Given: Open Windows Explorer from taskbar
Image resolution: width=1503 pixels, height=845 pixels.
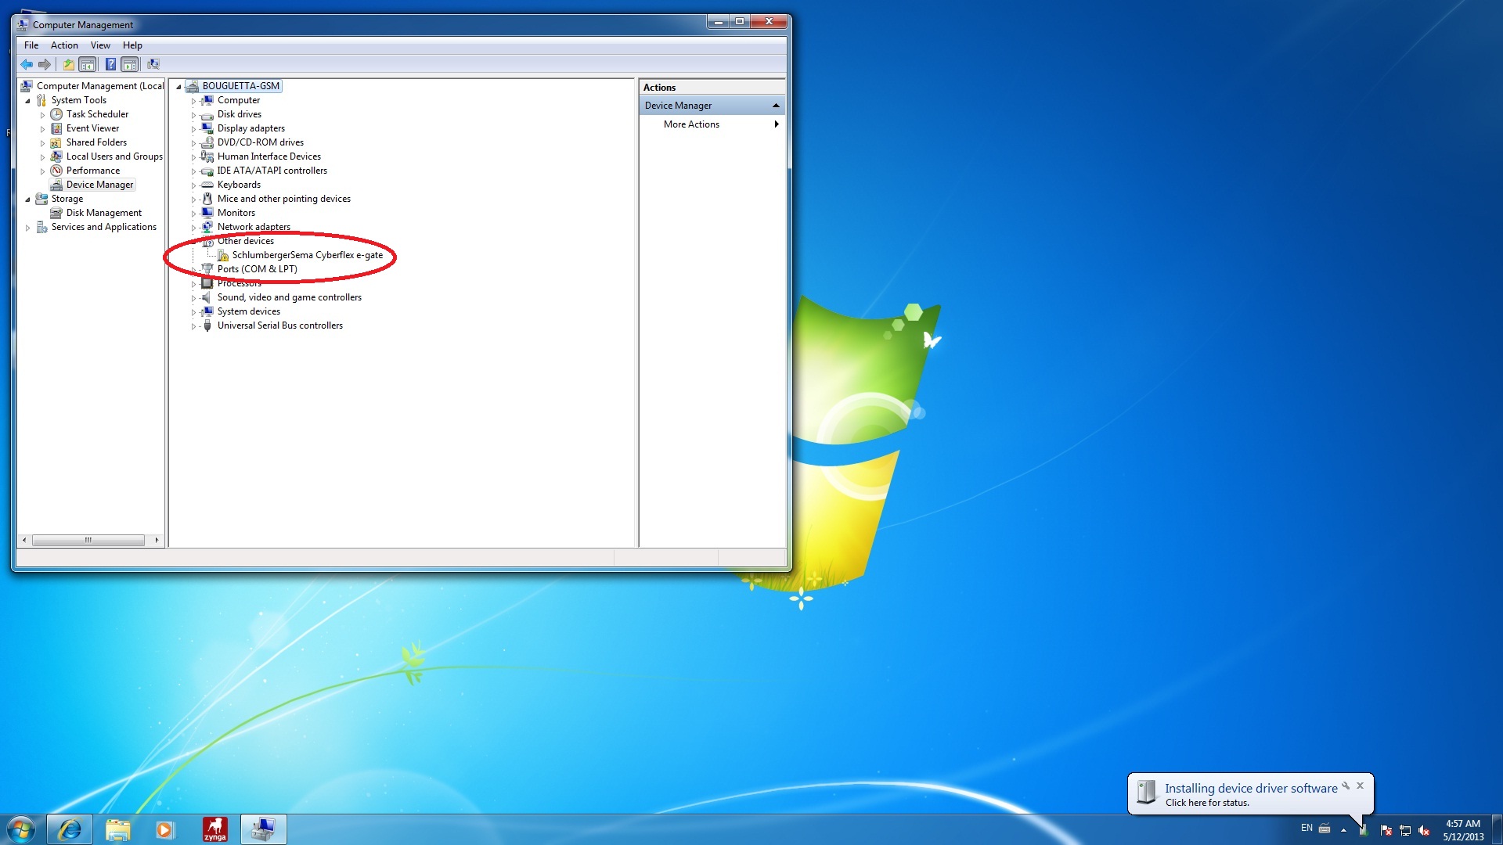Looking at the screenshot, I should (117, 829).
